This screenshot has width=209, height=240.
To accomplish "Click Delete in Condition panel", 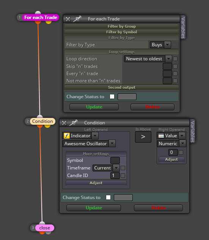I will (158, 208).
